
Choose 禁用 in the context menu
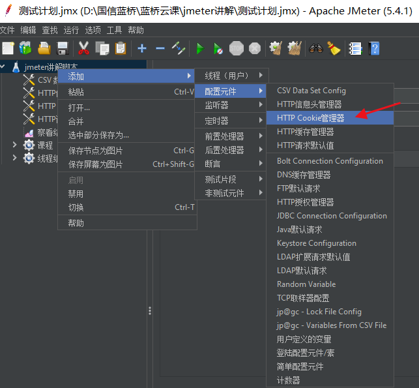coord(127,194)
